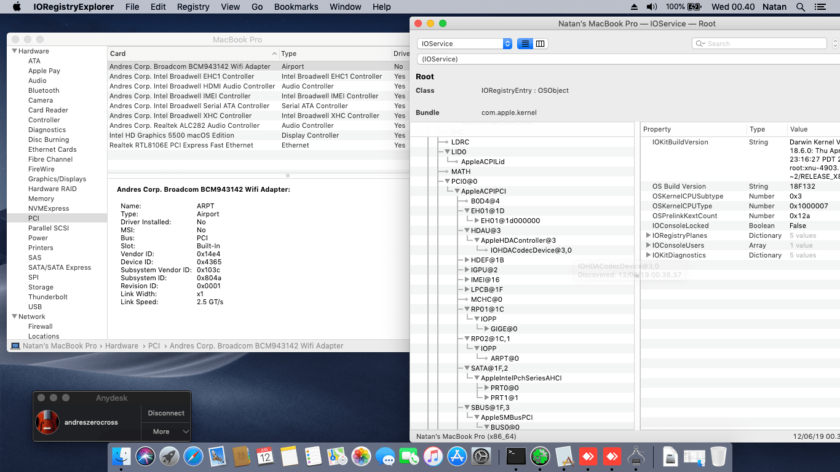
Task: Open More dropdown in AnyDesk panel
Action: (x=166, y=431)
